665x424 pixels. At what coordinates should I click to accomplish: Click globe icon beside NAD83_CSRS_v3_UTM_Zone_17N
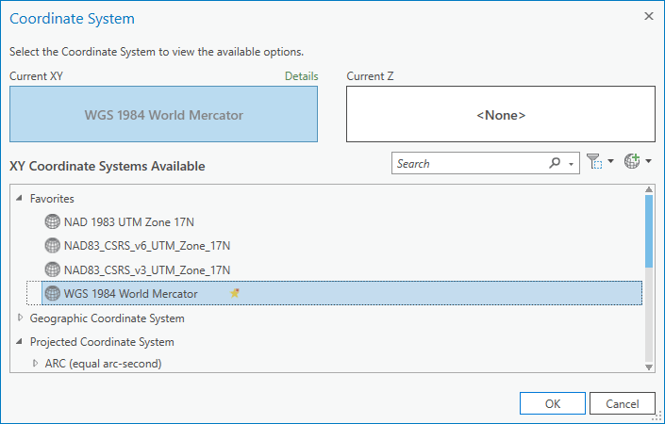tap(53, 269)
